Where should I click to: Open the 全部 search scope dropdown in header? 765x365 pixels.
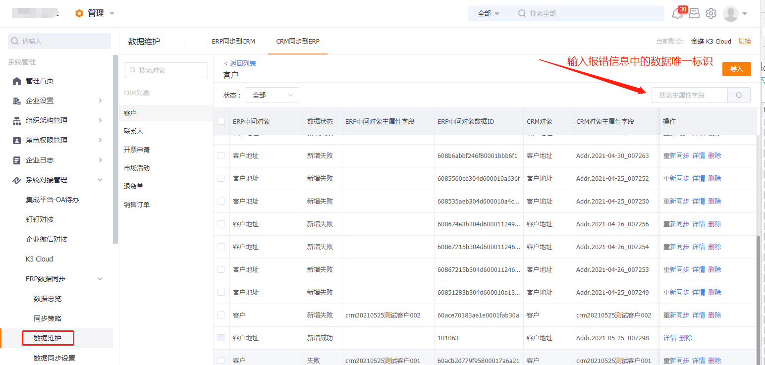point(489,13)
